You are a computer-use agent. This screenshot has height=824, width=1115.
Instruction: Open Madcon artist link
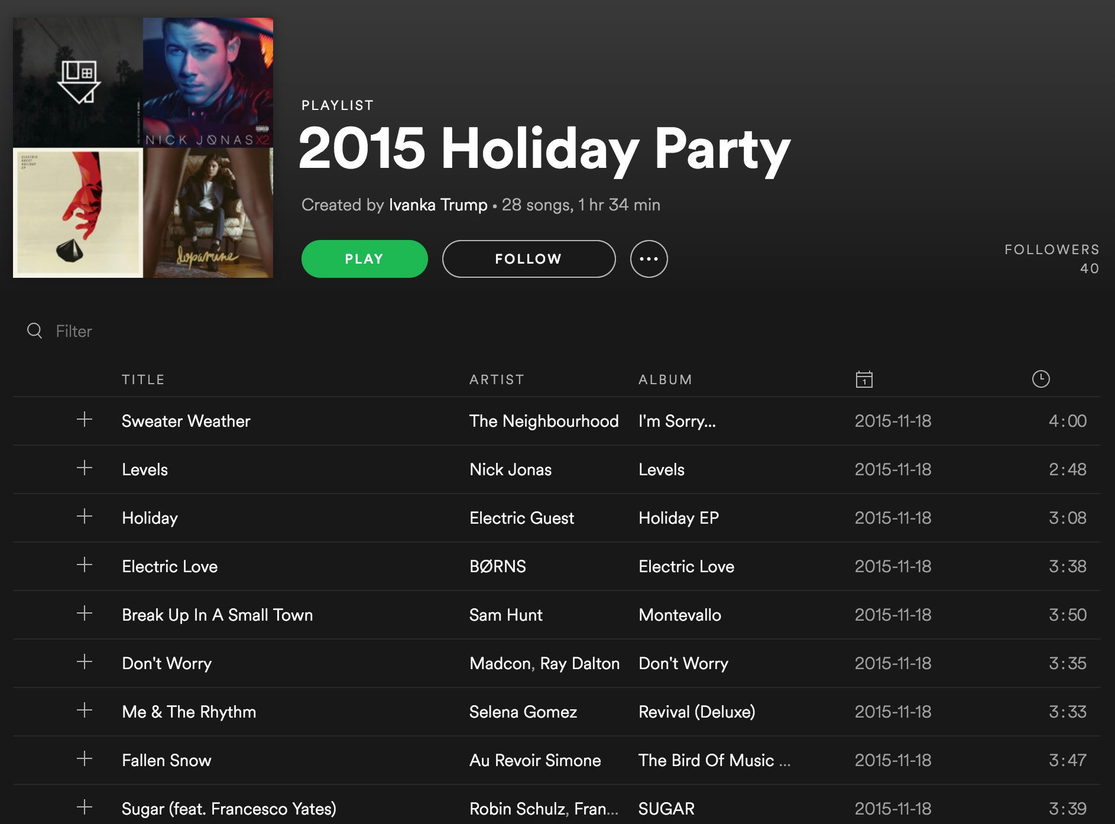(x=500, y=663)
